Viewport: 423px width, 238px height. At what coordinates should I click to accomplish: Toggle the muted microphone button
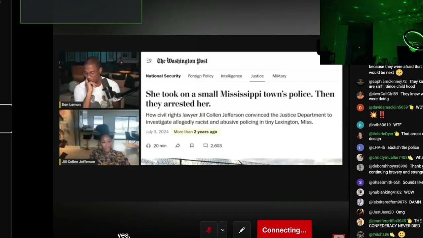(209, 230)
